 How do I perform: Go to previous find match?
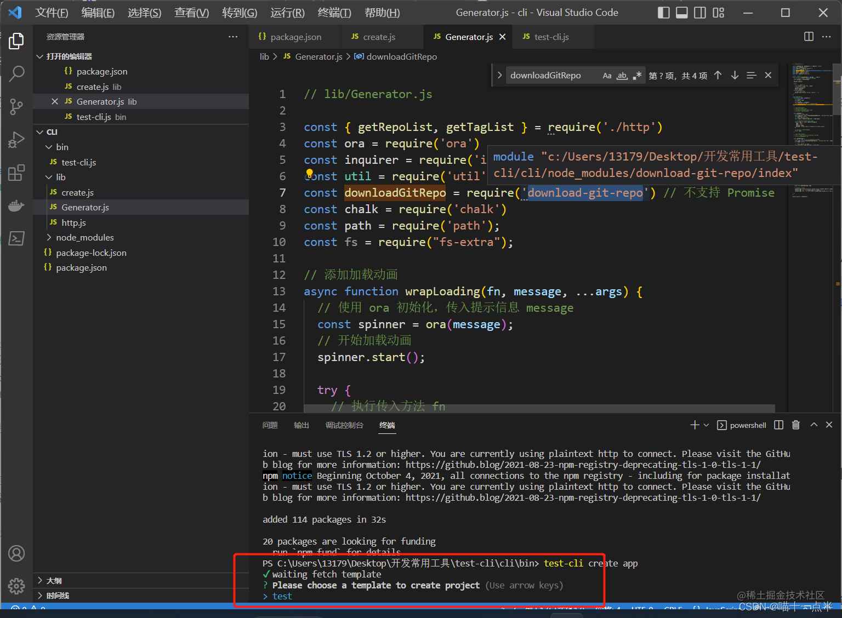pos(718,75)
